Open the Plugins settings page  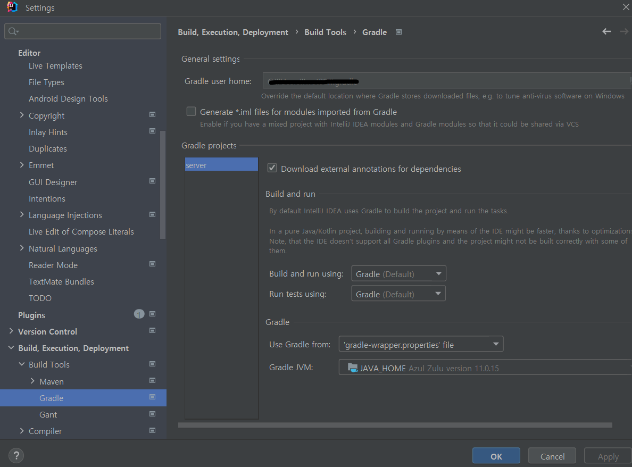[x=31, y=315]
